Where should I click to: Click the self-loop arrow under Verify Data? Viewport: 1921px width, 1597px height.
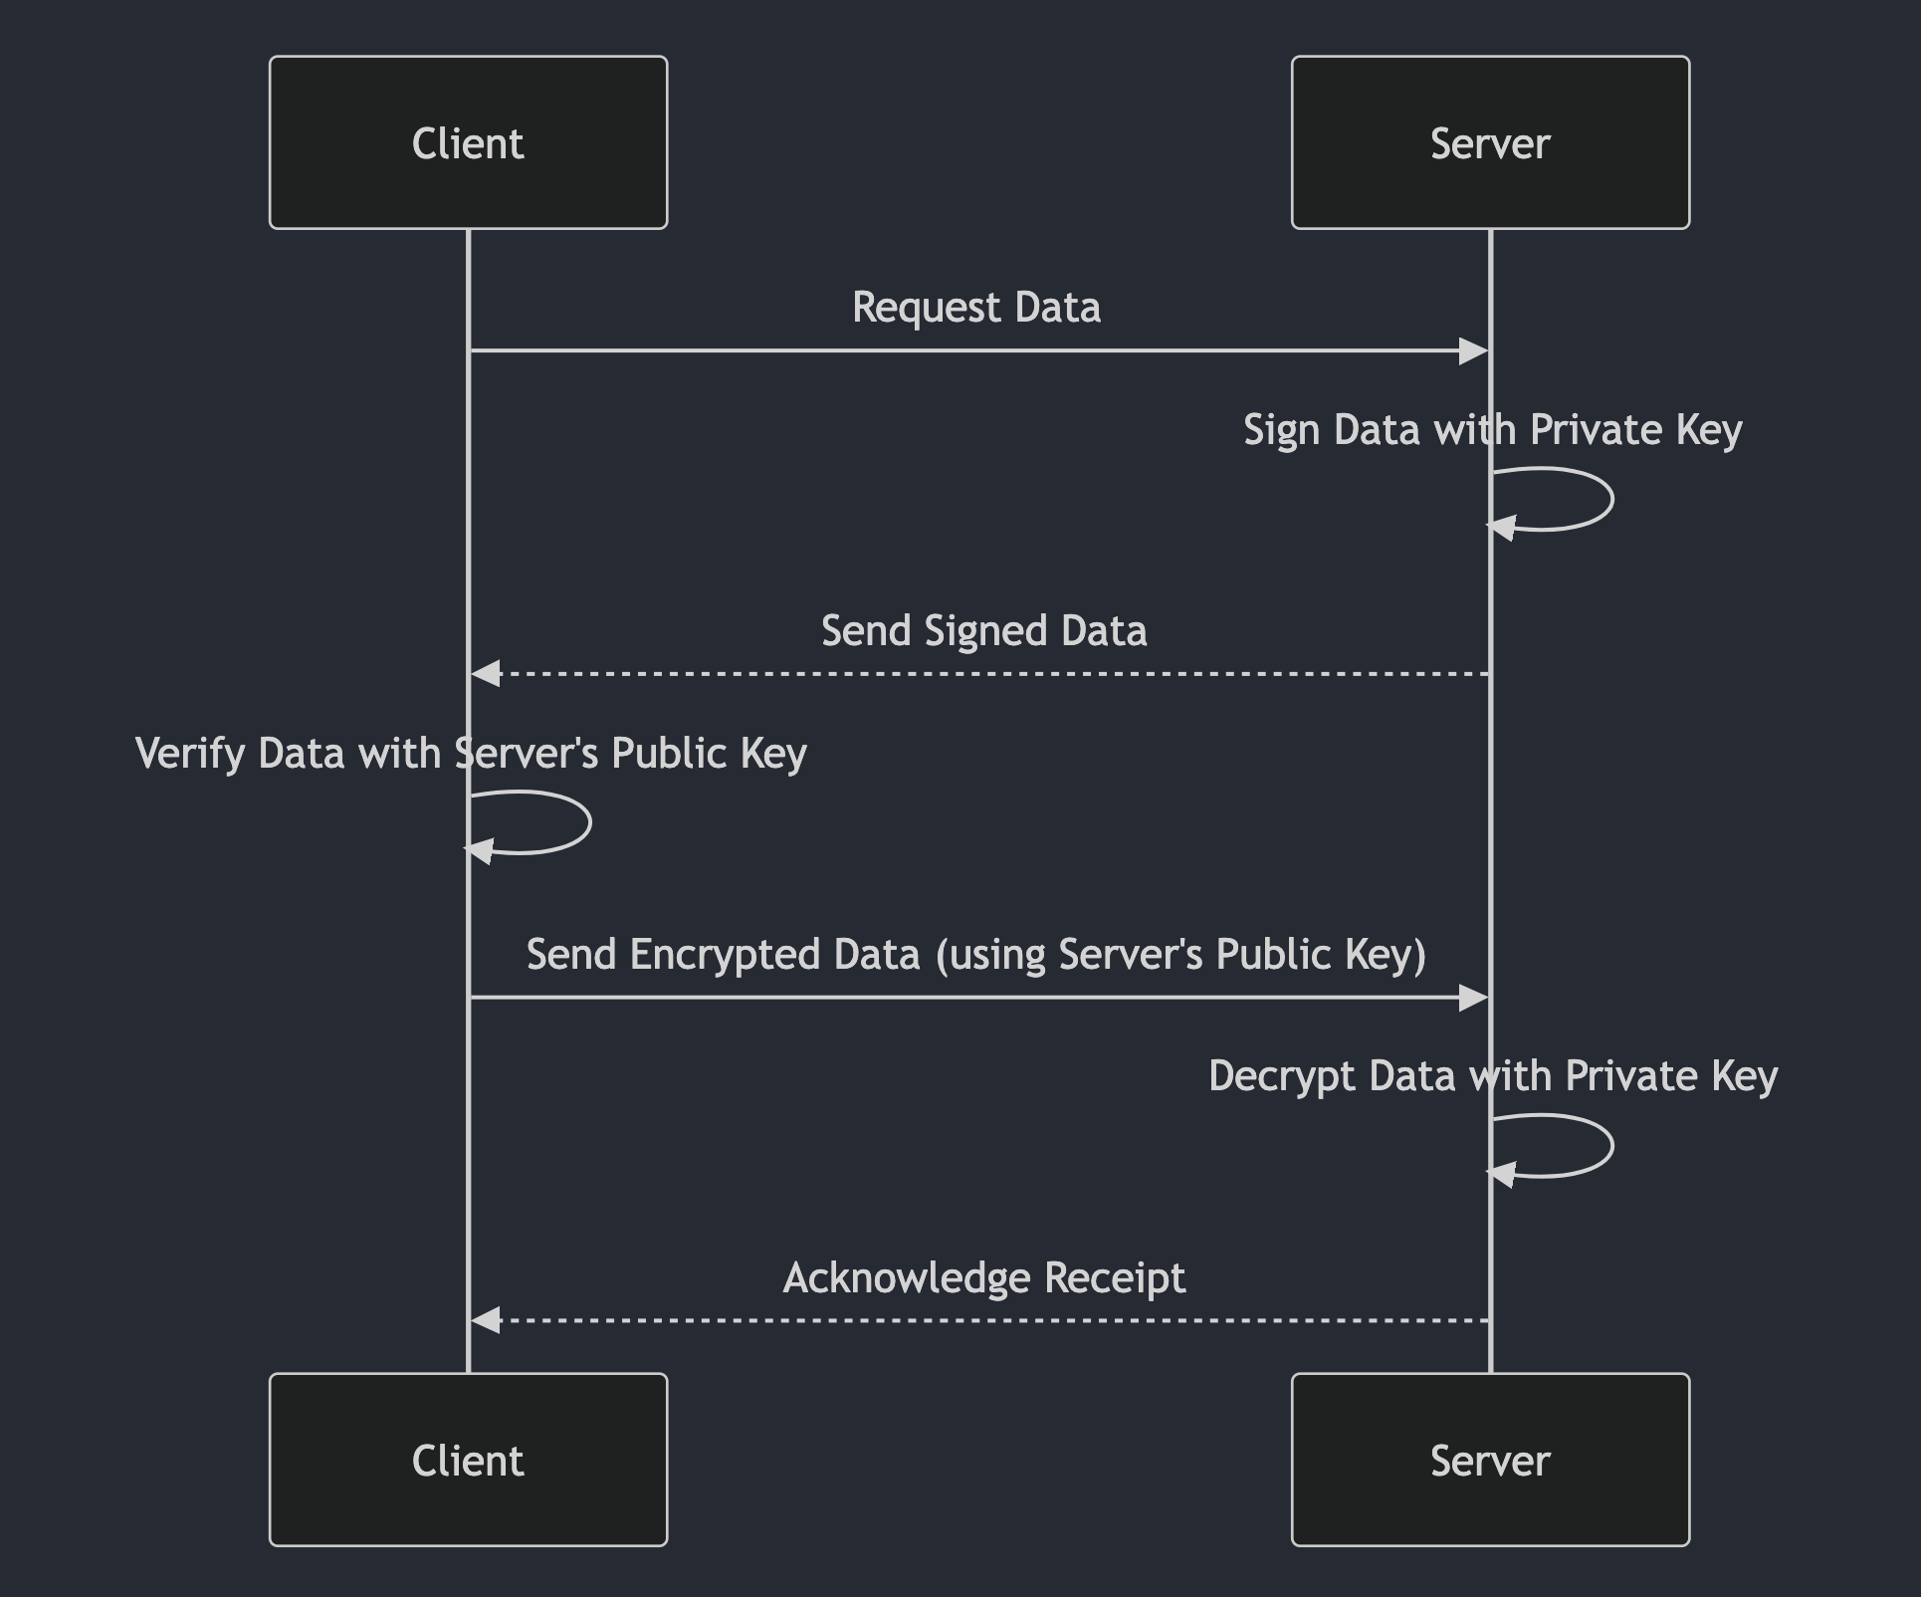coord(588,822)
